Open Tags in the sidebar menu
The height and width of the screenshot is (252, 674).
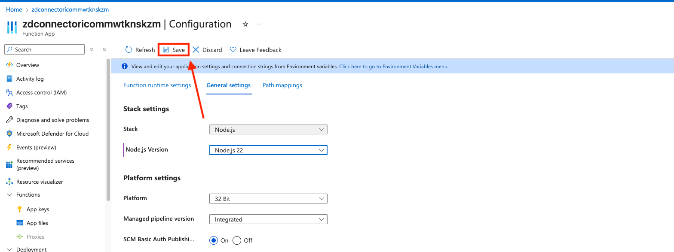pos(22,106)
